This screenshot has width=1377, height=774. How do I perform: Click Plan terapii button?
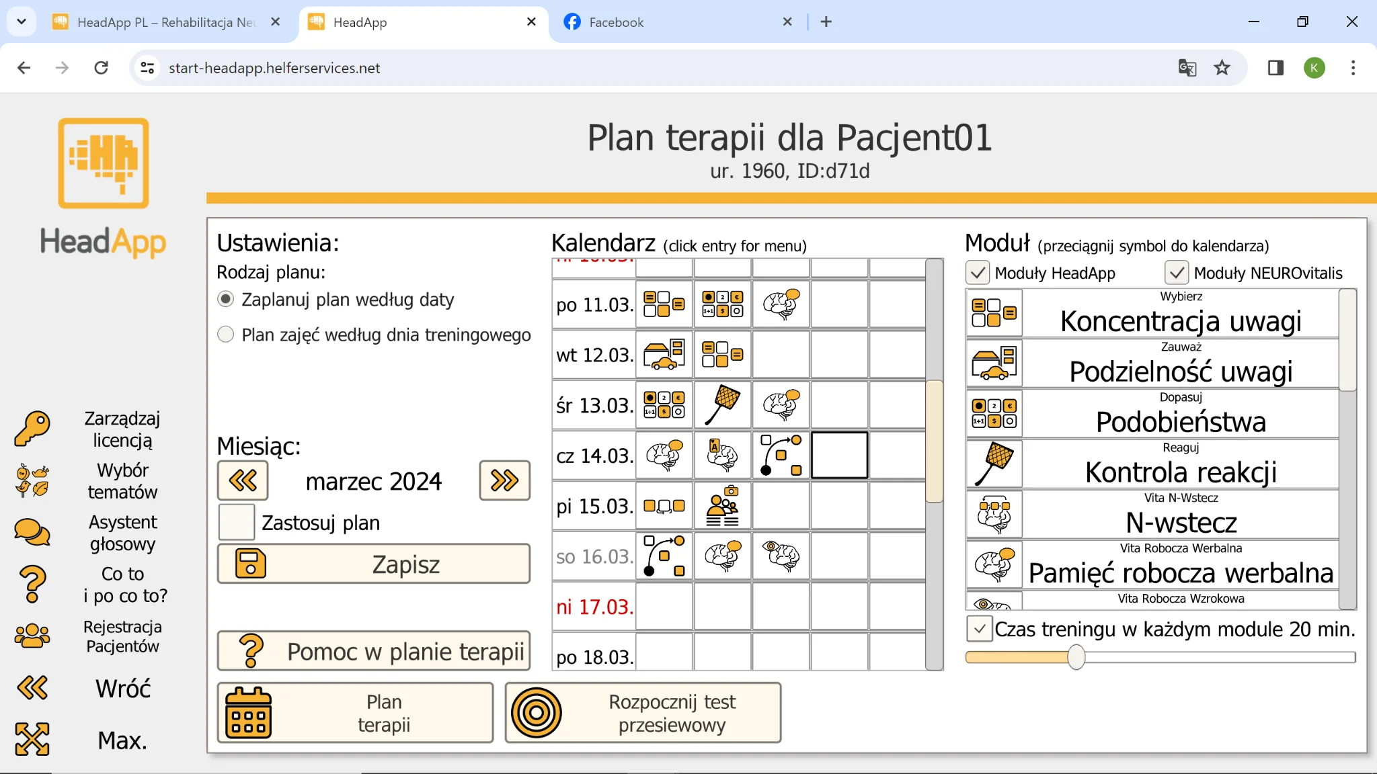356,713
